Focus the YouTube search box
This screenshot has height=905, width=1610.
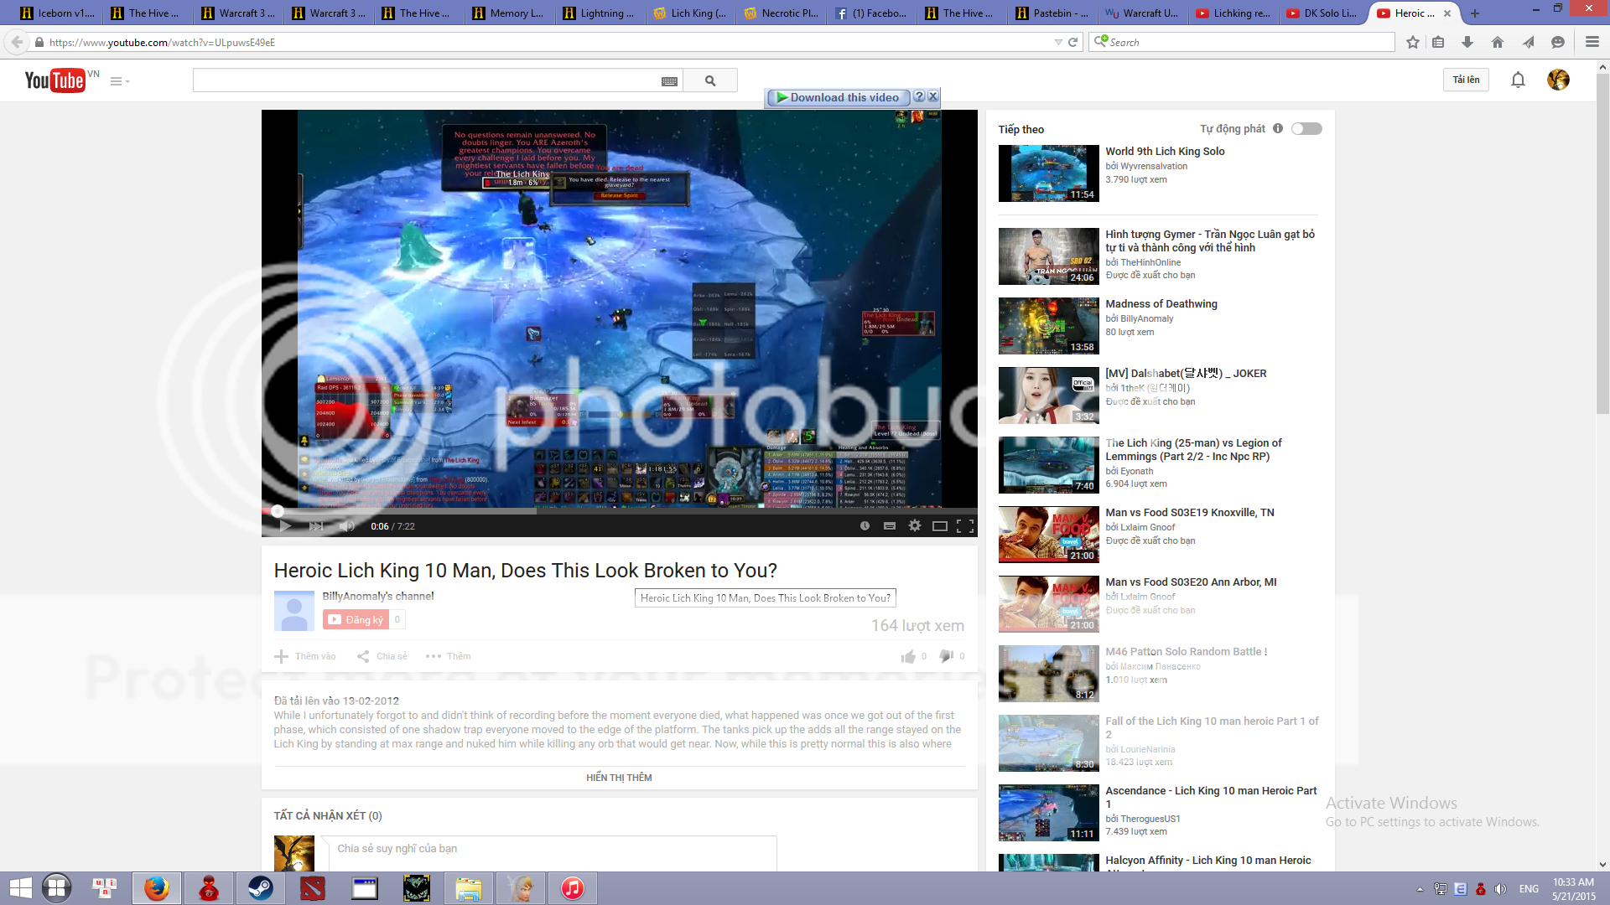point(426,80)
